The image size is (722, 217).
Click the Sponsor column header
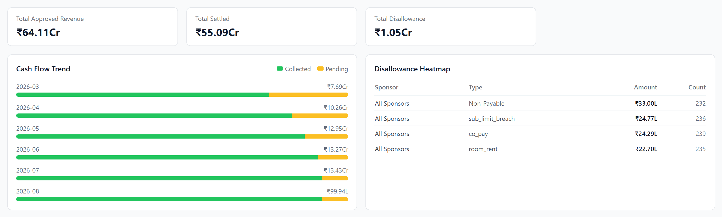click(386, 87)
